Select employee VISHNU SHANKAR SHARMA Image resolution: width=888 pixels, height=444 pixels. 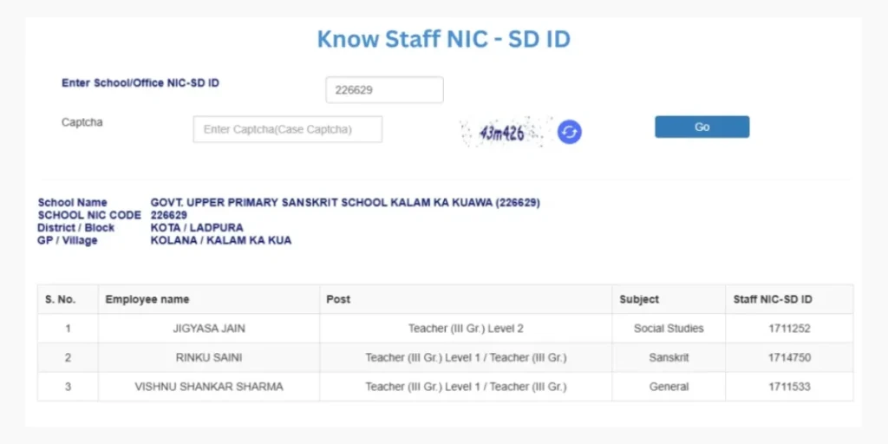click(209, 387)
